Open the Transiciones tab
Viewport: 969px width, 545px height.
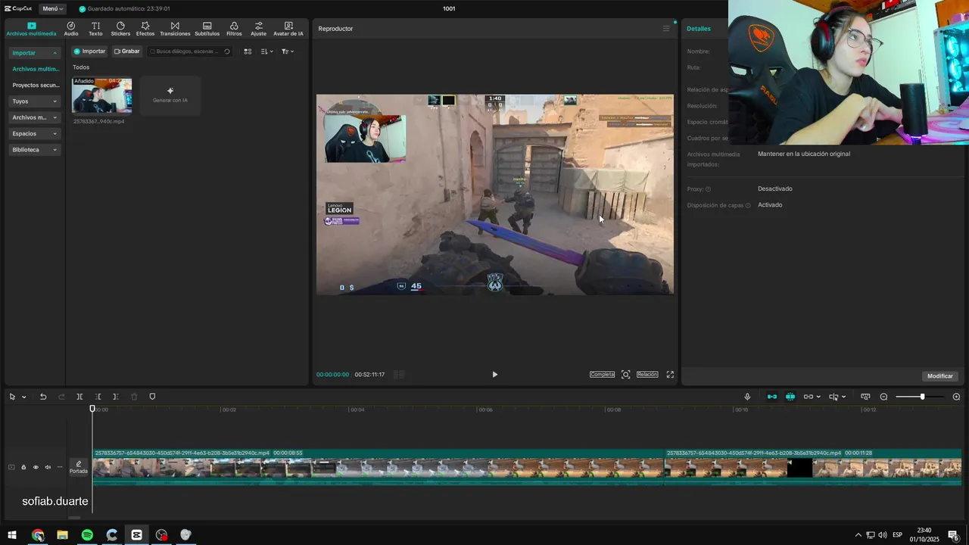[x=175, y=29]
